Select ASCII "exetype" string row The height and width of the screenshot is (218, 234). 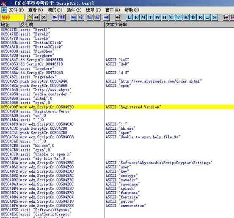click(117, 176)
